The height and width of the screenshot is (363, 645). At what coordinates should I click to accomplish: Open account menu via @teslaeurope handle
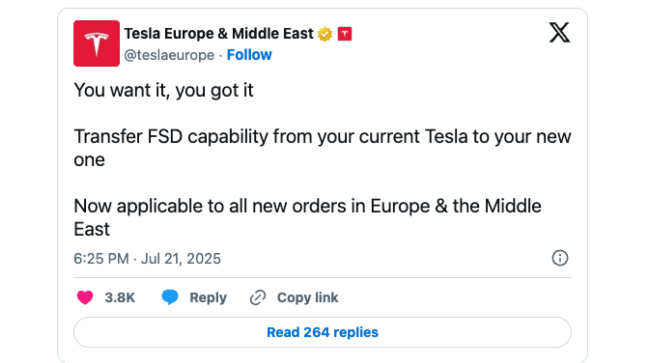(170, 55)
